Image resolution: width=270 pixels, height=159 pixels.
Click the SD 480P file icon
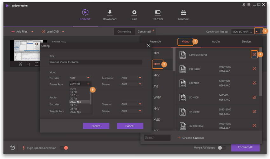coord(183,98)
